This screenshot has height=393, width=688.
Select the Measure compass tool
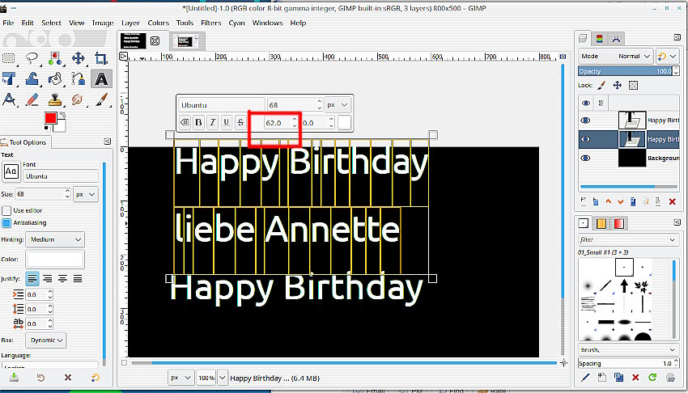pyautogui.click(x=9, y=100)
